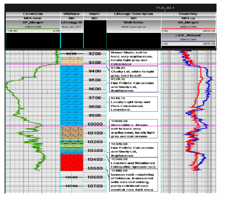Click the brown heterolithic lithology block
The image size is (227, 199).
(72, 133)
